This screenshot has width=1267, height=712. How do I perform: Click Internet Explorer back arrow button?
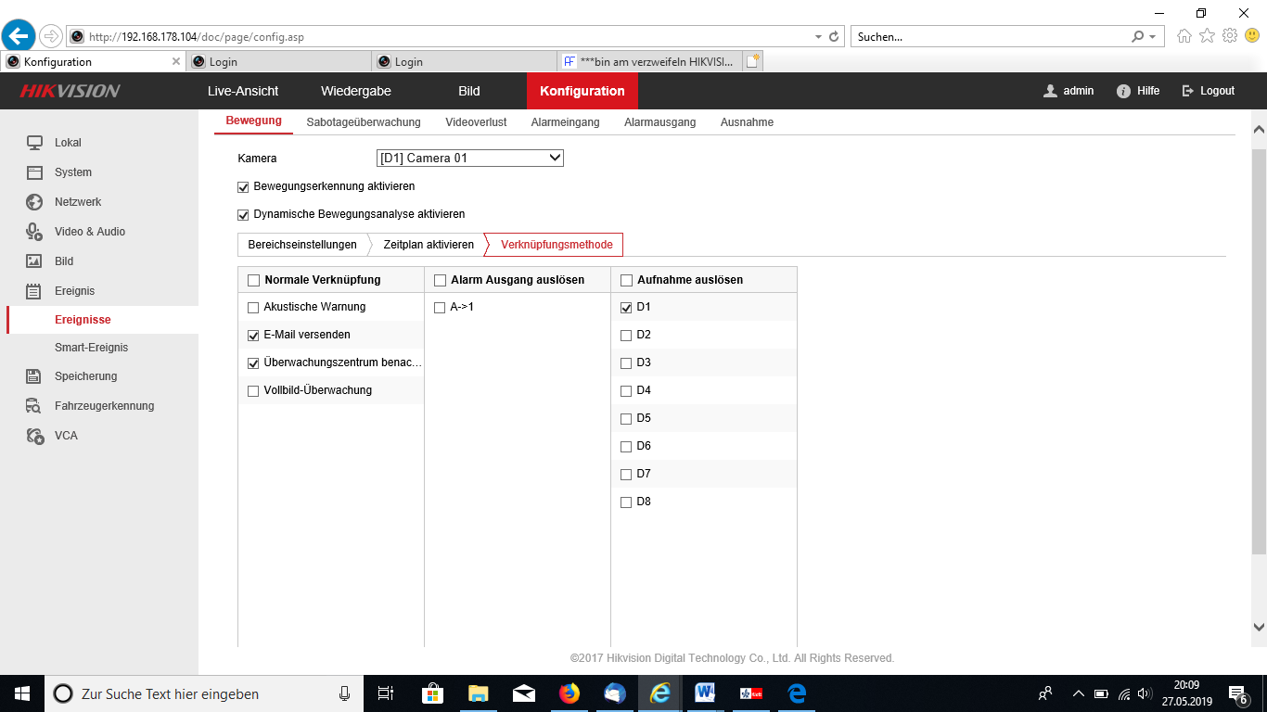(19, 36)
